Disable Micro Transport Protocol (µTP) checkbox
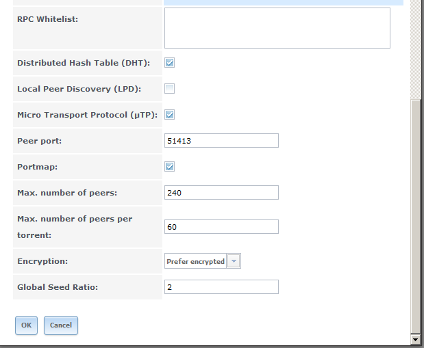The width and height of the screenshot is (424, 348). (170, 115)
